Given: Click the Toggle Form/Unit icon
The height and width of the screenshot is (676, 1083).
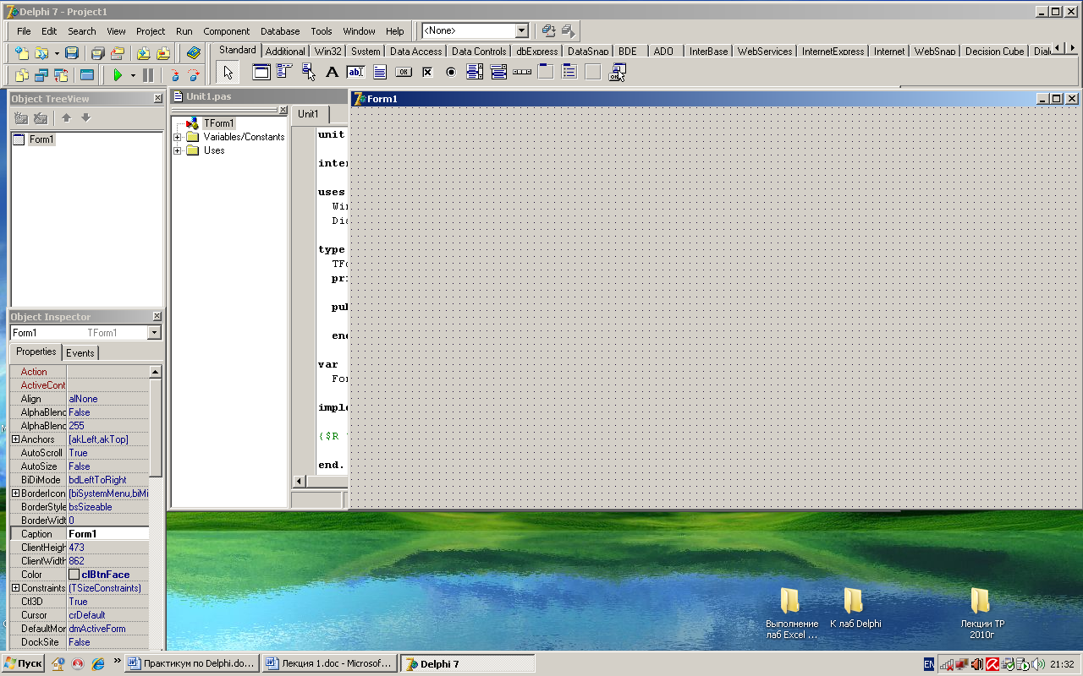Looking at the screenshot, I should pyautogui.click(x=60, y=75).
